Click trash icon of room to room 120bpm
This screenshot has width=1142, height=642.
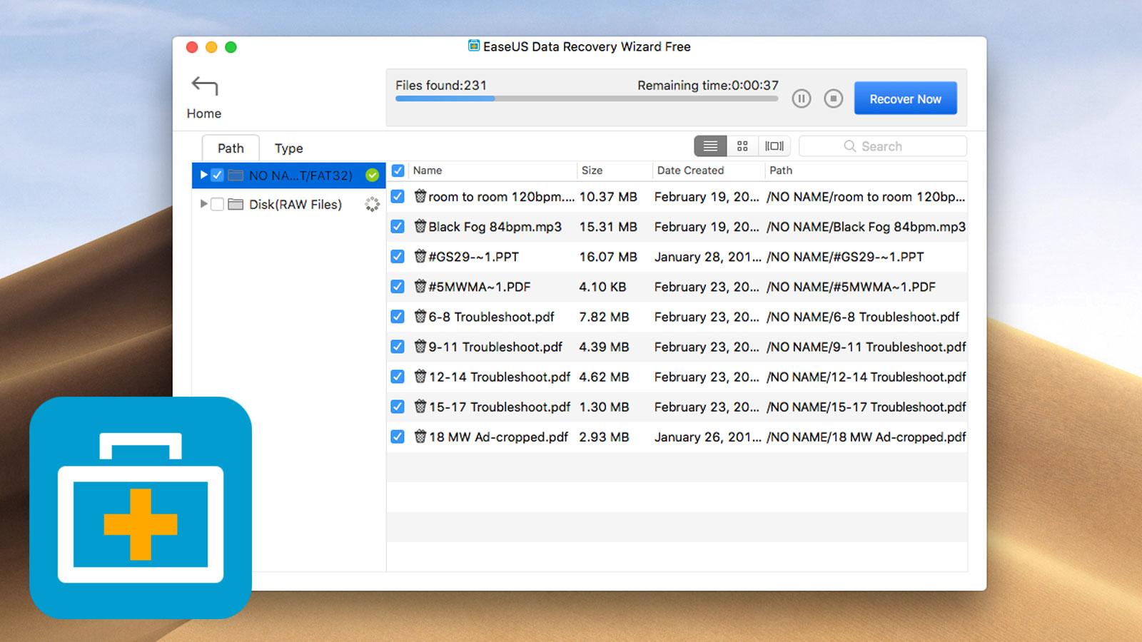pyautogui.click(x=420, y=196)
